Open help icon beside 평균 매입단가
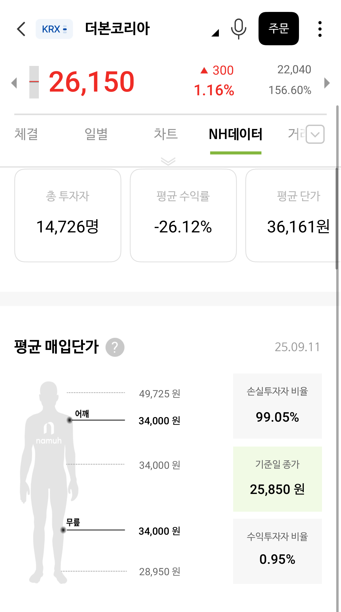This screenshot has width=341, height=612. [x=115, y=347]
